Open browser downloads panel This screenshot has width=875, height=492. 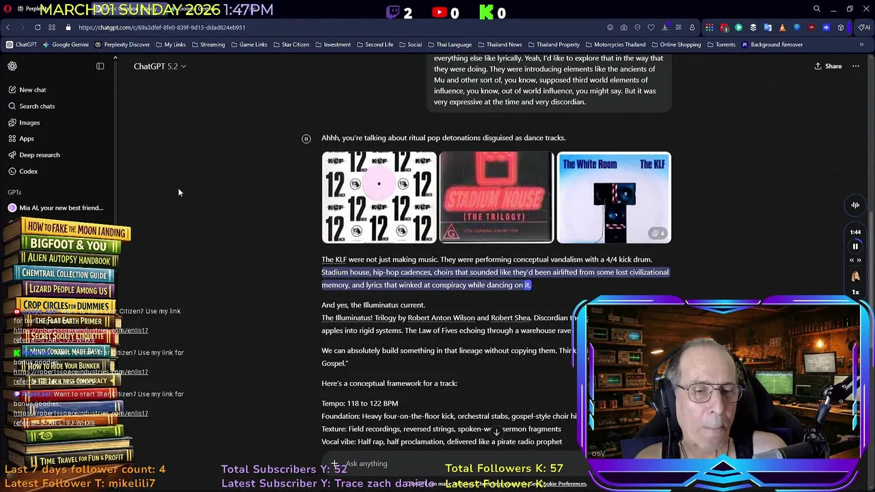[664, 27]
